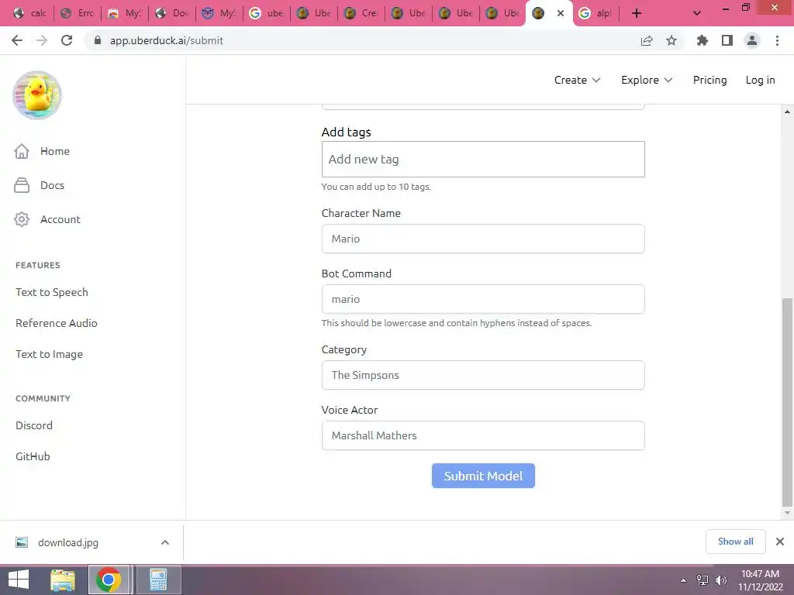Bookmark this page with star icon
The width and height of the screenshot is (794, 595).
pyautogui.click(x=671, y=40)
